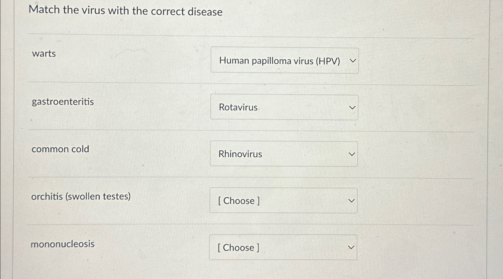Click the common cold label
503x279 pixels.
pyautogui.click(x=60, y=149)
